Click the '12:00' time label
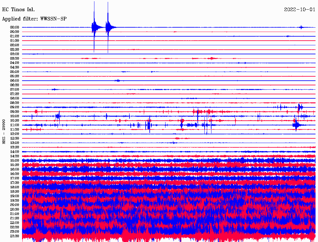This screenshot has width=318, height=242. point(15,134)
